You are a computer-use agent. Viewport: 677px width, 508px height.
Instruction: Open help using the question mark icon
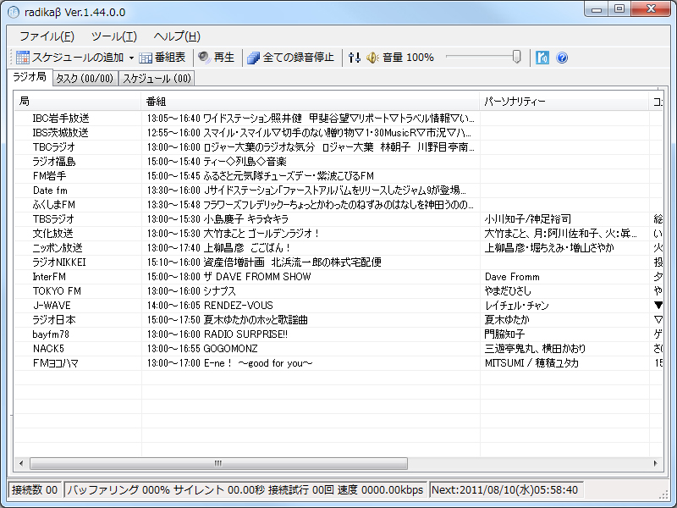561,58
